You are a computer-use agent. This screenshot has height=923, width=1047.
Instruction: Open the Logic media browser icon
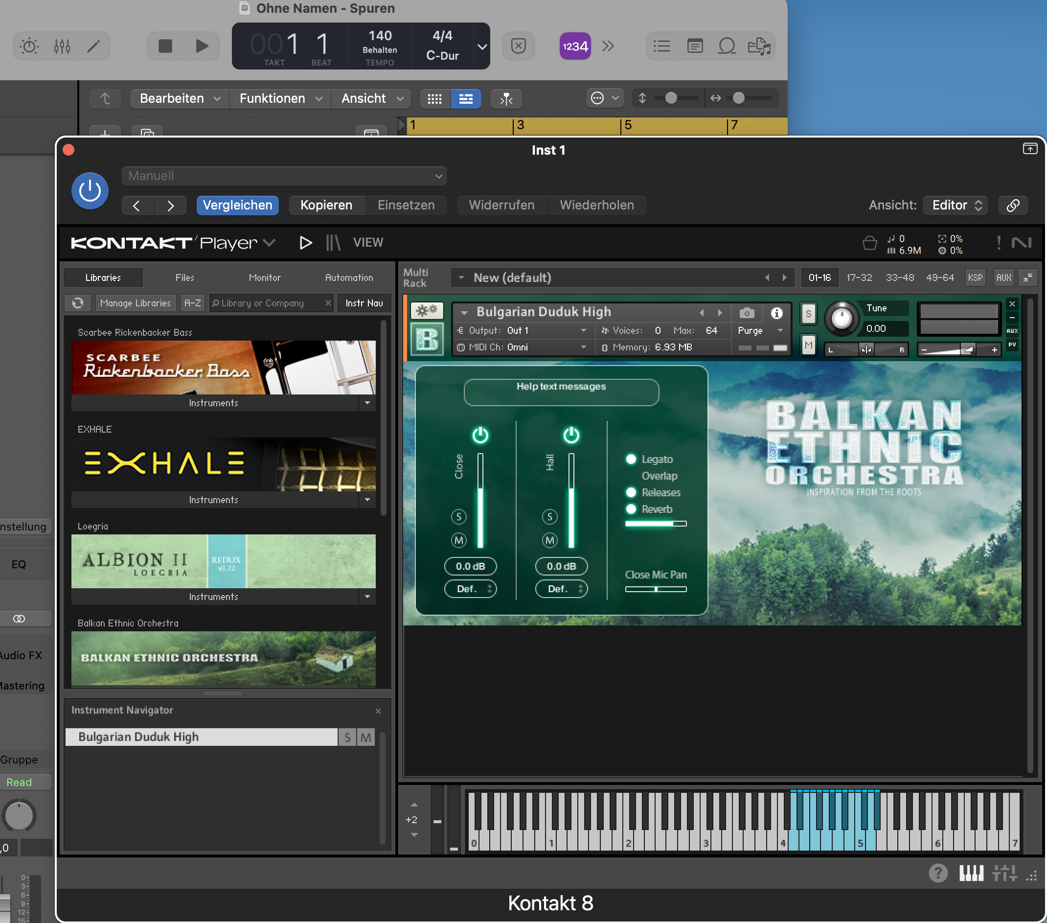[759, 46]
